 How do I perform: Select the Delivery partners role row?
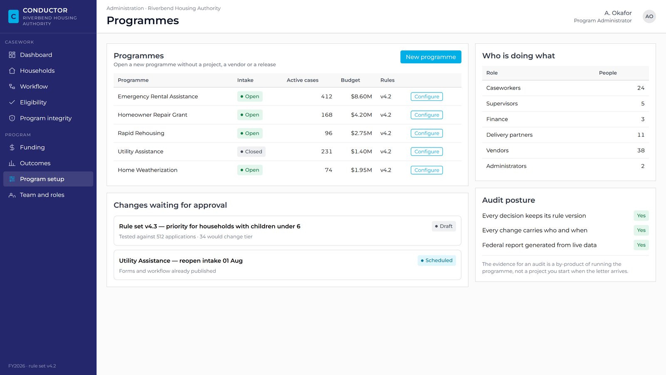click(x=565, y=135)
